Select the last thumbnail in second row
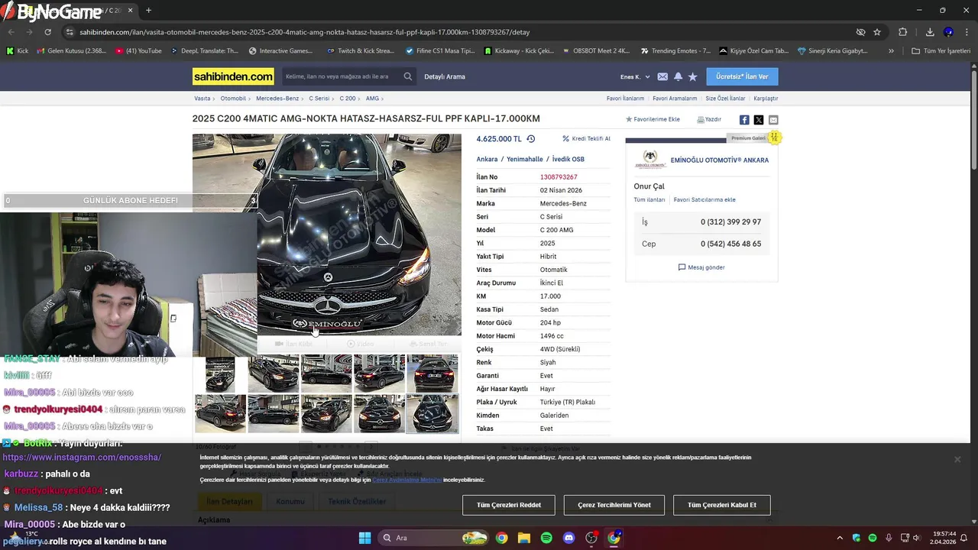 pyautogui.click(x=432, y=413)
